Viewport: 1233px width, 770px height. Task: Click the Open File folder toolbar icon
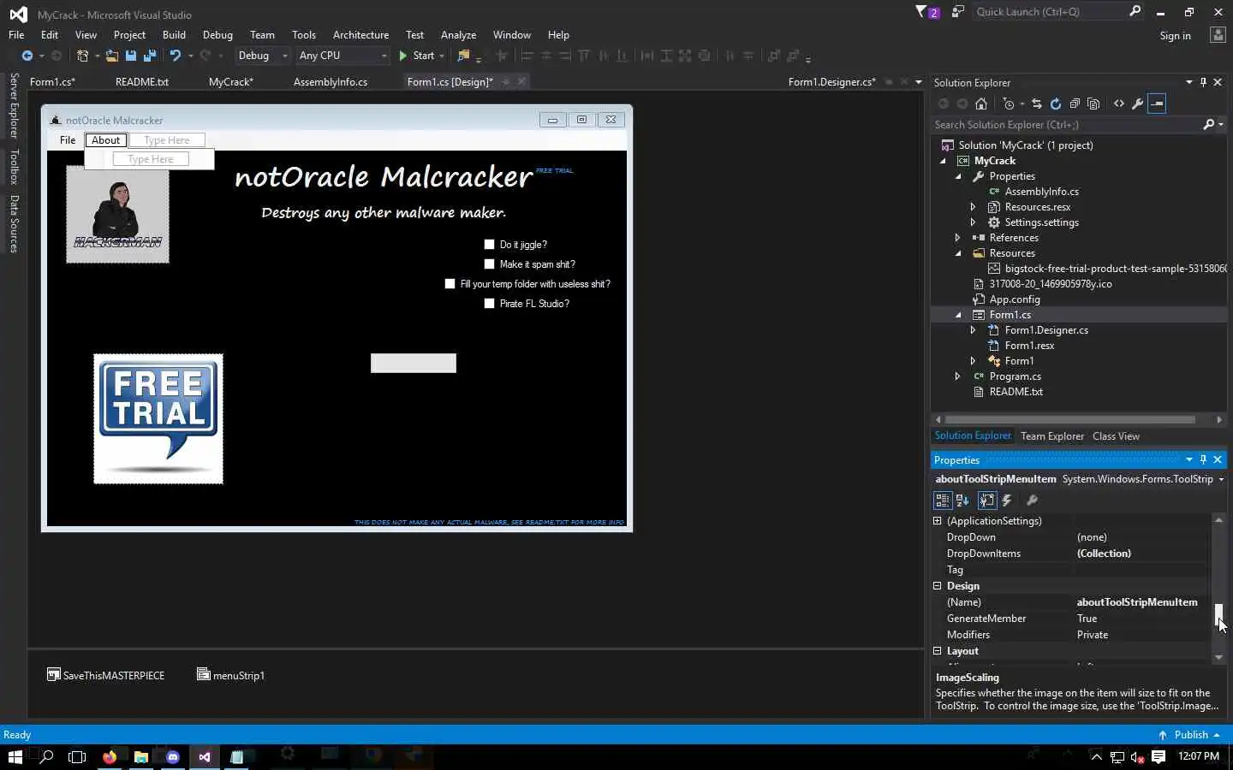(112, 56)
